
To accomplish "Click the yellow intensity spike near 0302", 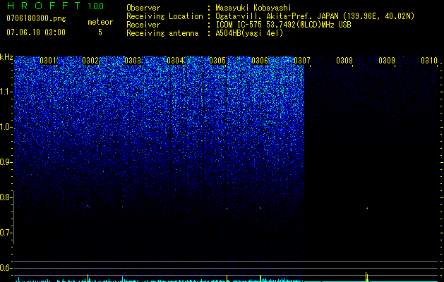I will click(x=88, y=278).
